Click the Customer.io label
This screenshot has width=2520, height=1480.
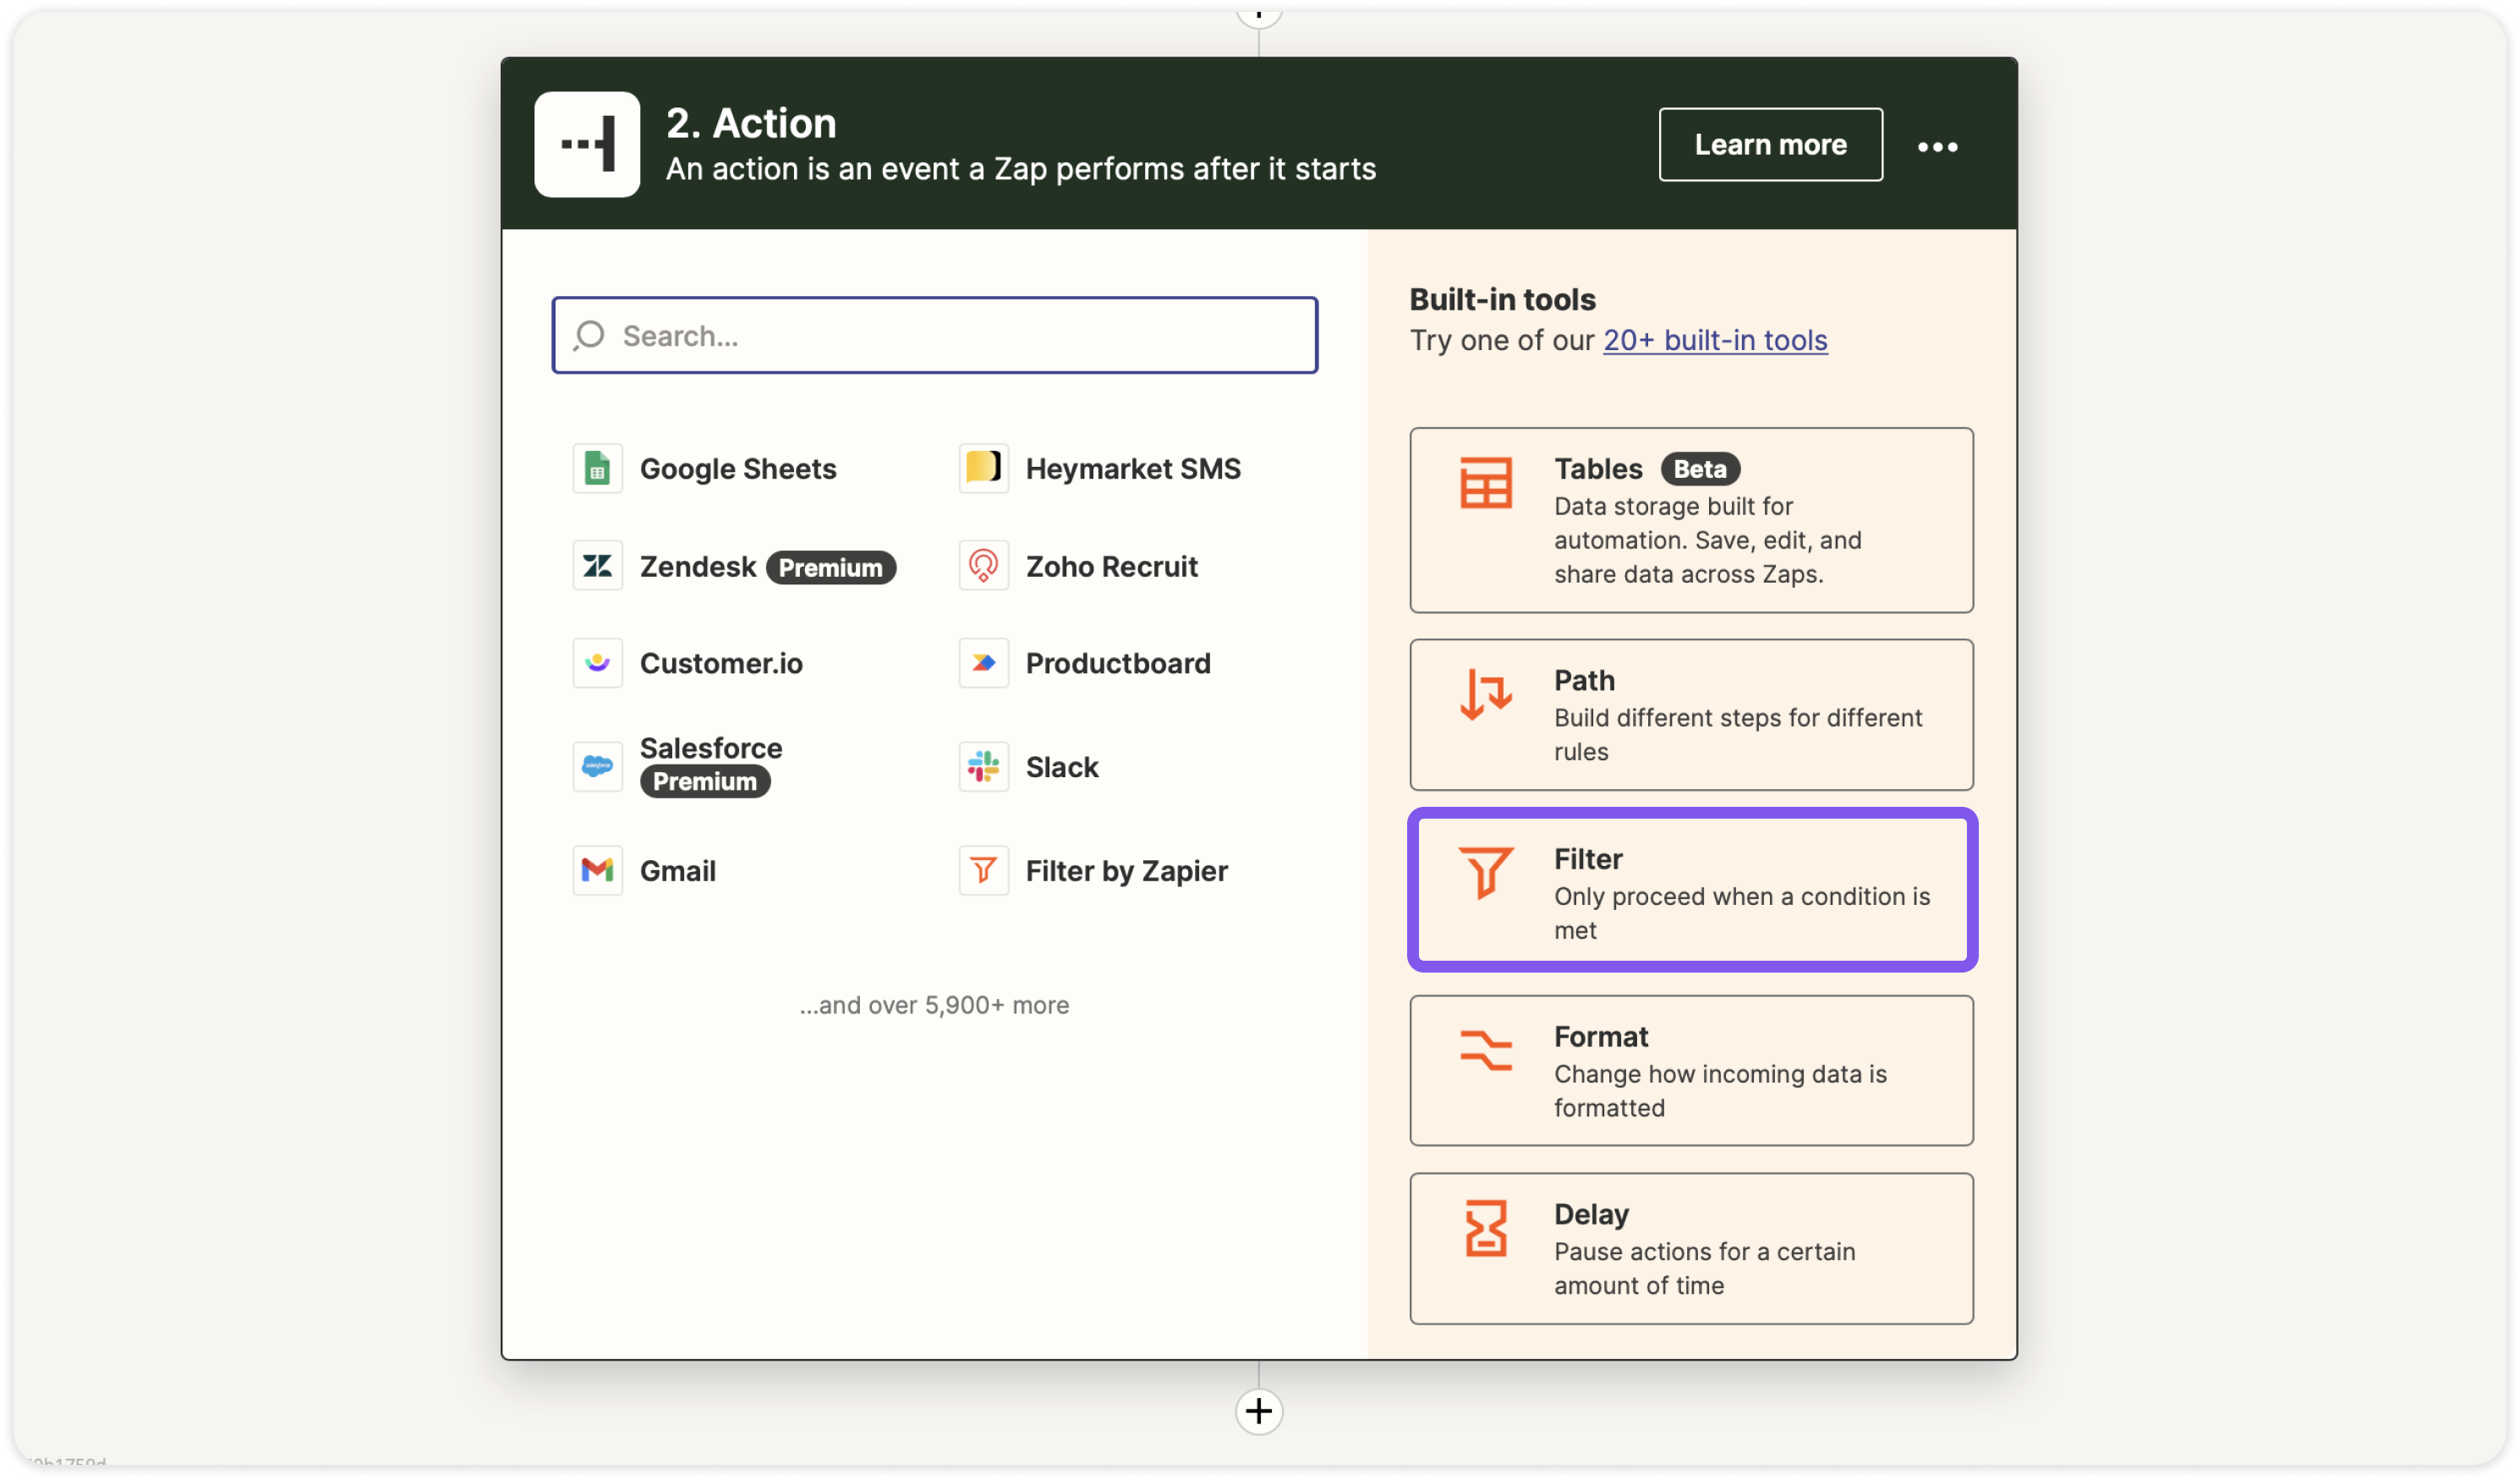721,664
